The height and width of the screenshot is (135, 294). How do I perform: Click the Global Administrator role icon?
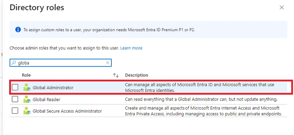27,87
